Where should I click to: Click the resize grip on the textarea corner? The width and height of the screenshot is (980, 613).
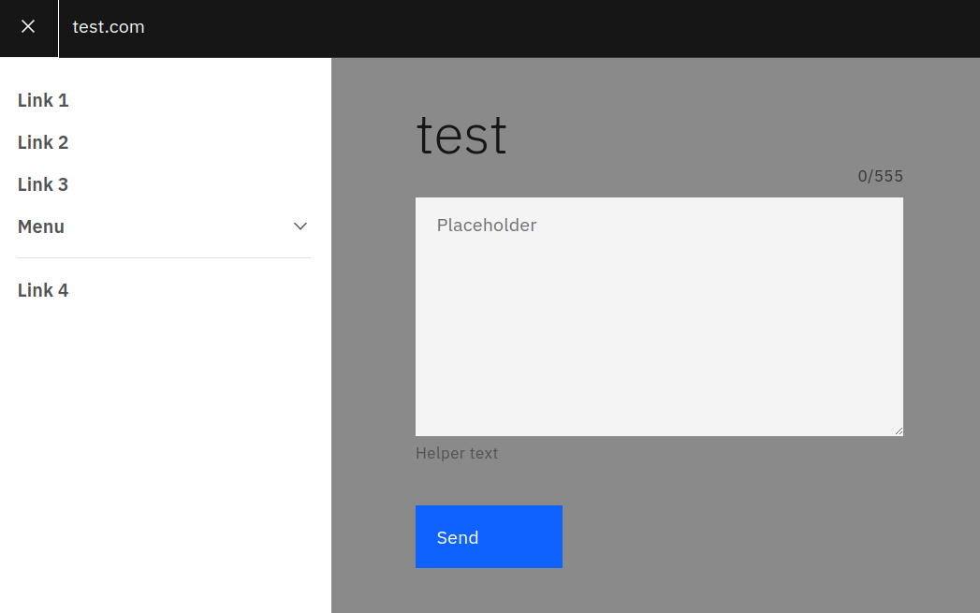pyautogui.click(x=899, y=431)
